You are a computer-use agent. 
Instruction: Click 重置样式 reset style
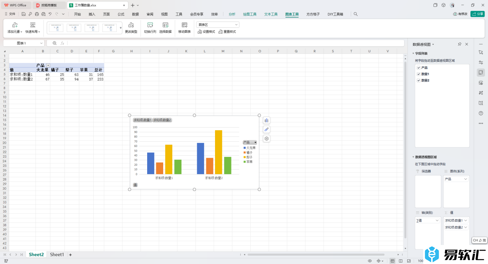227,32
